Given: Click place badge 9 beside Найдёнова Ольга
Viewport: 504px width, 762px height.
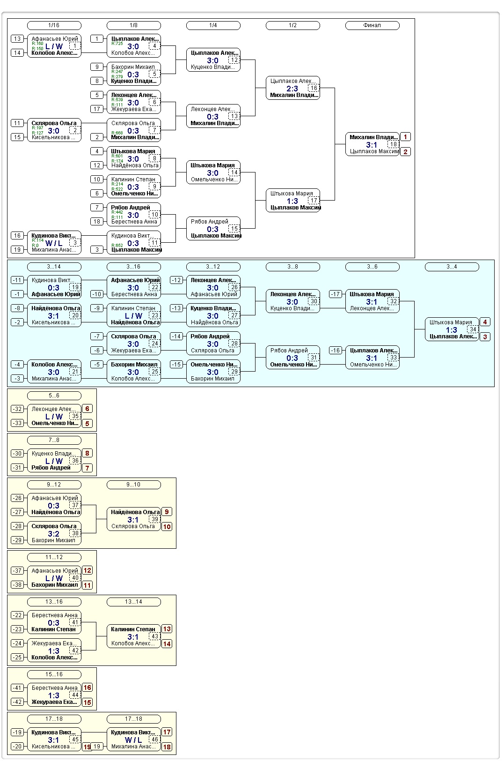Looking at the screenshot, I should [x=167, y=512].
